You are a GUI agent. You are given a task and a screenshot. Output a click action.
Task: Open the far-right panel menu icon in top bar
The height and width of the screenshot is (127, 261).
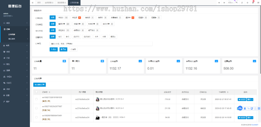coord(258,3)
